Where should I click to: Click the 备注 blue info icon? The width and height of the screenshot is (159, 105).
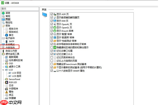click(7, 35)
